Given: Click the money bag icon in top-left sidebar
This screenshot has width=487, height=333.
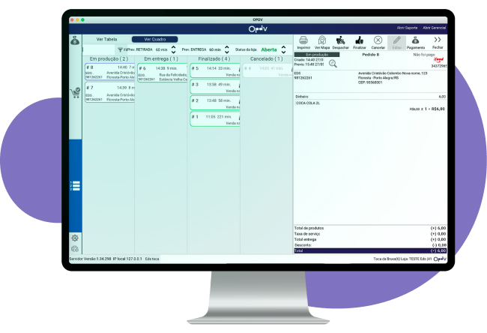Looking at the screenshot, I should [x=75, y=40].
